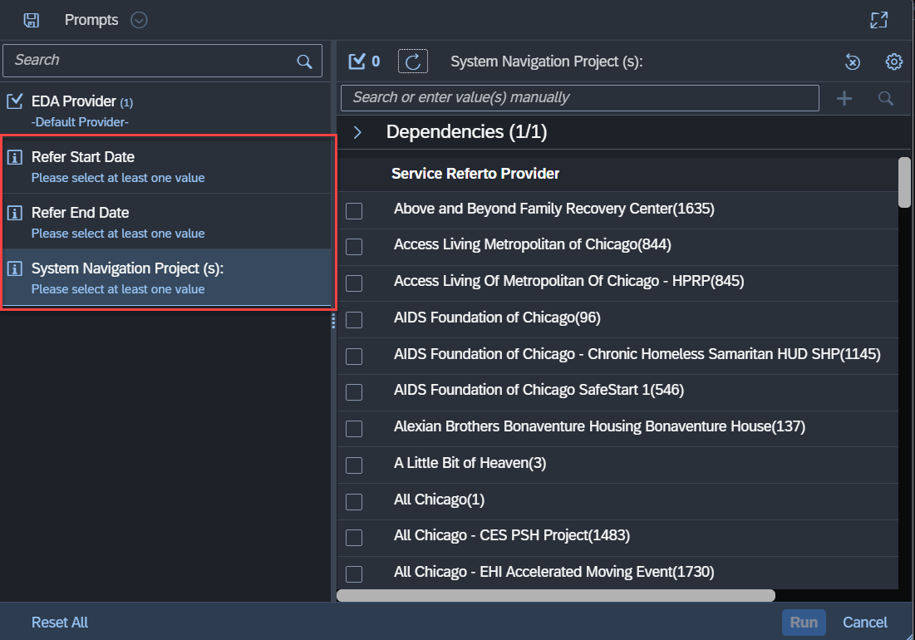Screen dimensions: 915x640
Task: Open the Prompts dropdown chevron
Action: point(139,20)
